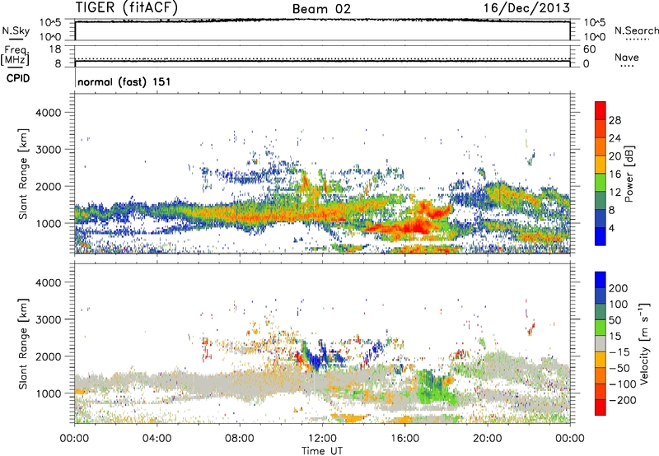
Task: Click the 'Velocity [m s-1]' color bar title
Action: [644, 343]
